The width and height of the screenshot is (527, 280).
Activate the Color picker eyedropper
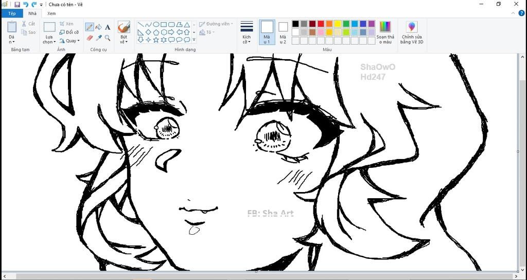[98, 38]
